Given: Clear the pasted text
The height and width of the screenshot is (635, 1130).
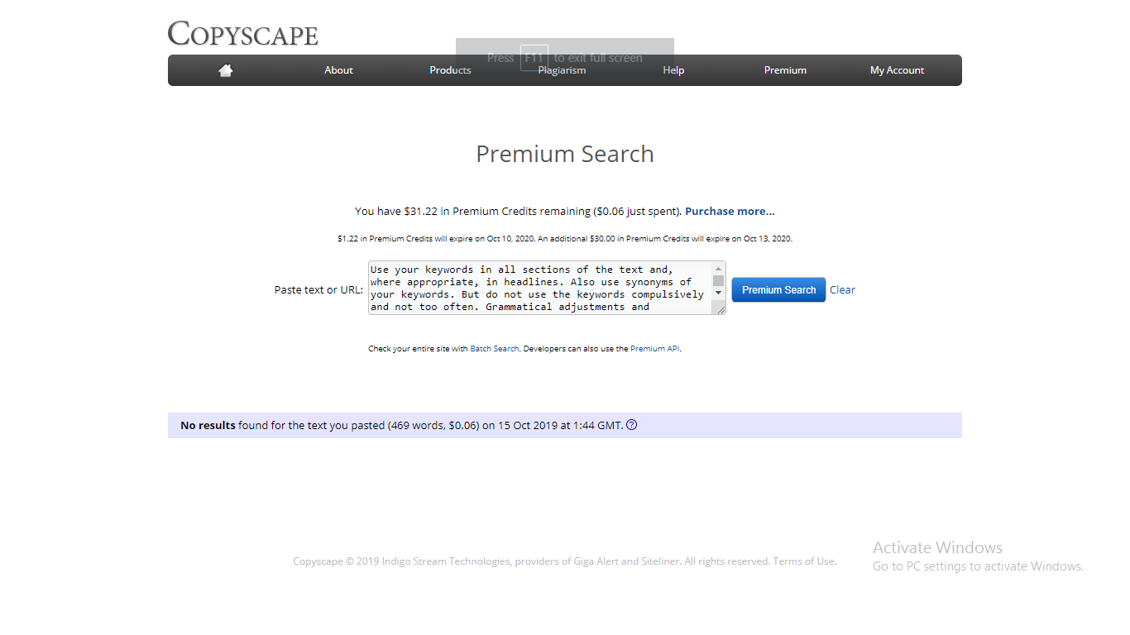Looking at the screenshot, I should (x=842, y=290).
